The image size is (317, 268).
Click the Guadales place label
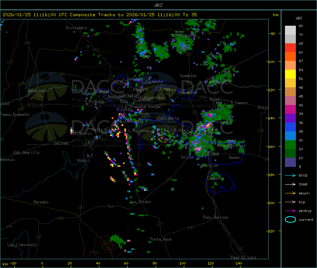click(x=188, y=76)
